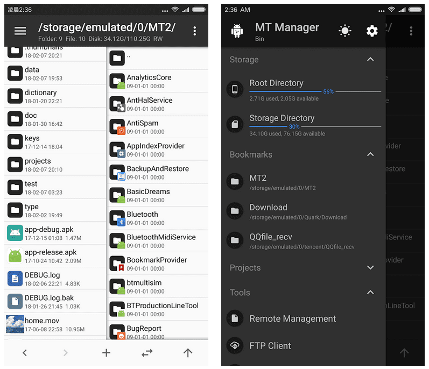The width and height of the screenshot is (429, 369).
Task: Click the Root Directory 56% usage bar
Action: coord(315,91)
